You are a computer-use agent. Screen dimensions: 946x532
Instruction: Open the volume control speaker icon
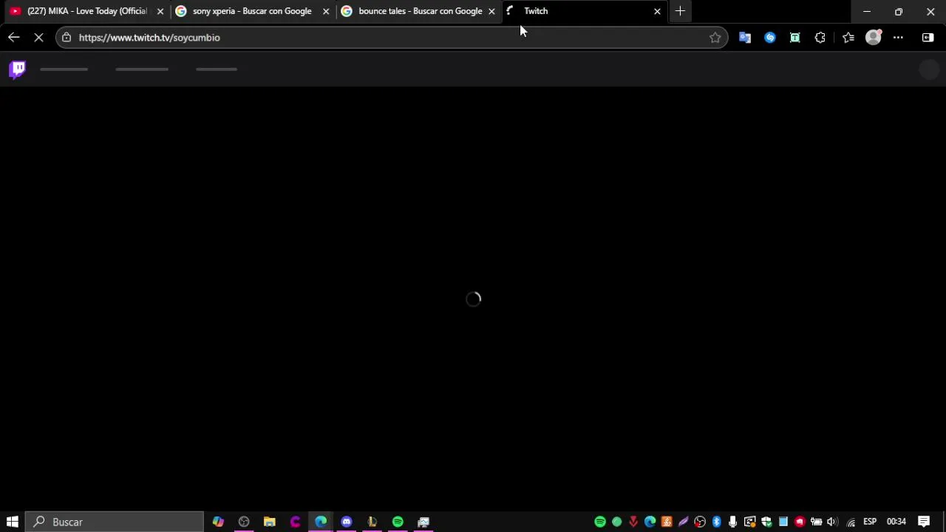coord(833,522)
